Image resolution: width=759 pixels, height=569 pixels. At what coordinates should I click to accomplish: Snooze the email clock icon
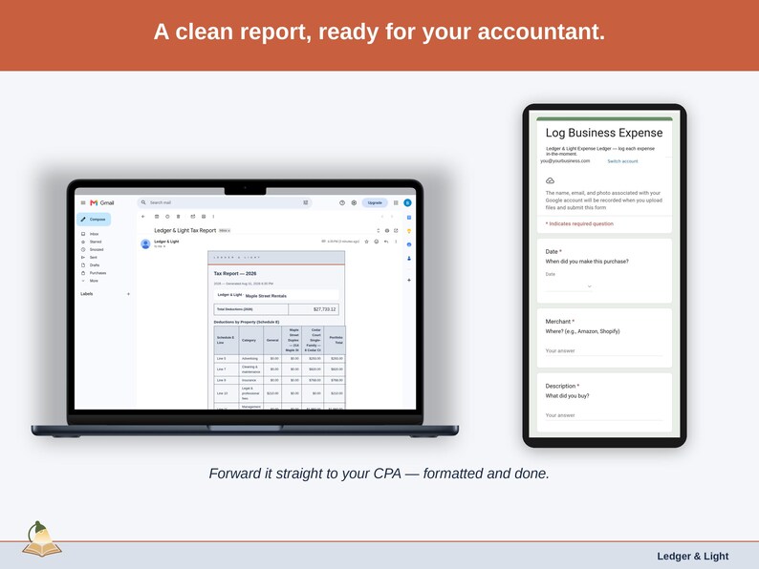tap(167, 216)
